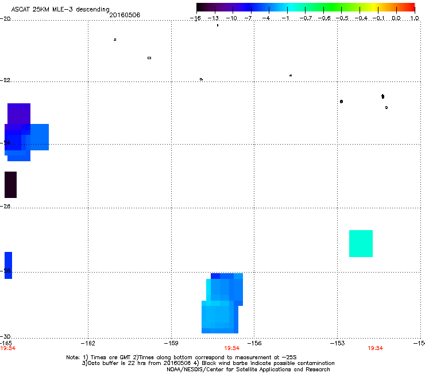Click the purple data block above -24

coord(19,114)
